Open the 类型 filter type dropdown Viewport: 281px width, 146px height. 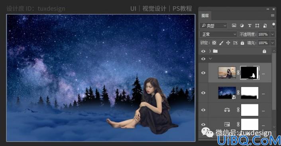coord(213,26)
